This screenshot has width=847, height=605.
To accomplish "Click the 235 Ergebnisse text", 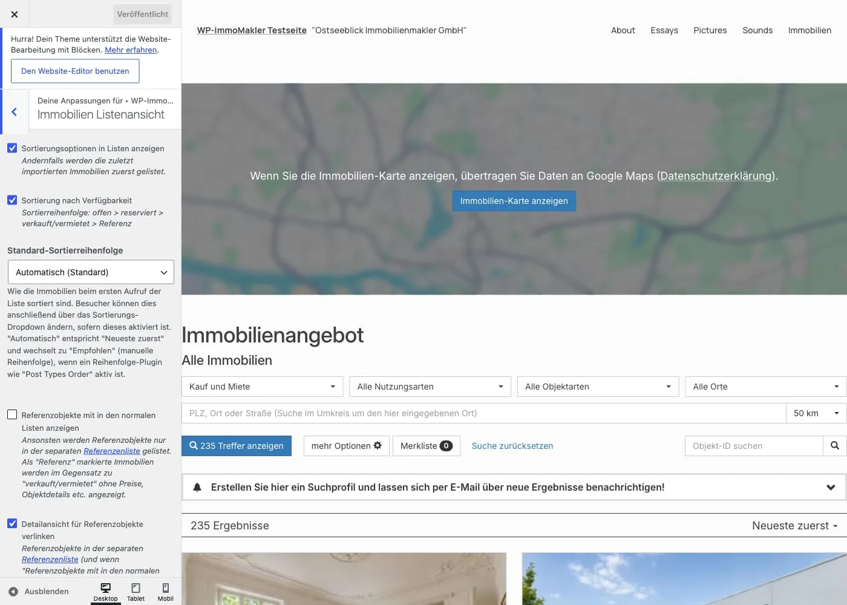I will [x=230, y=526].
